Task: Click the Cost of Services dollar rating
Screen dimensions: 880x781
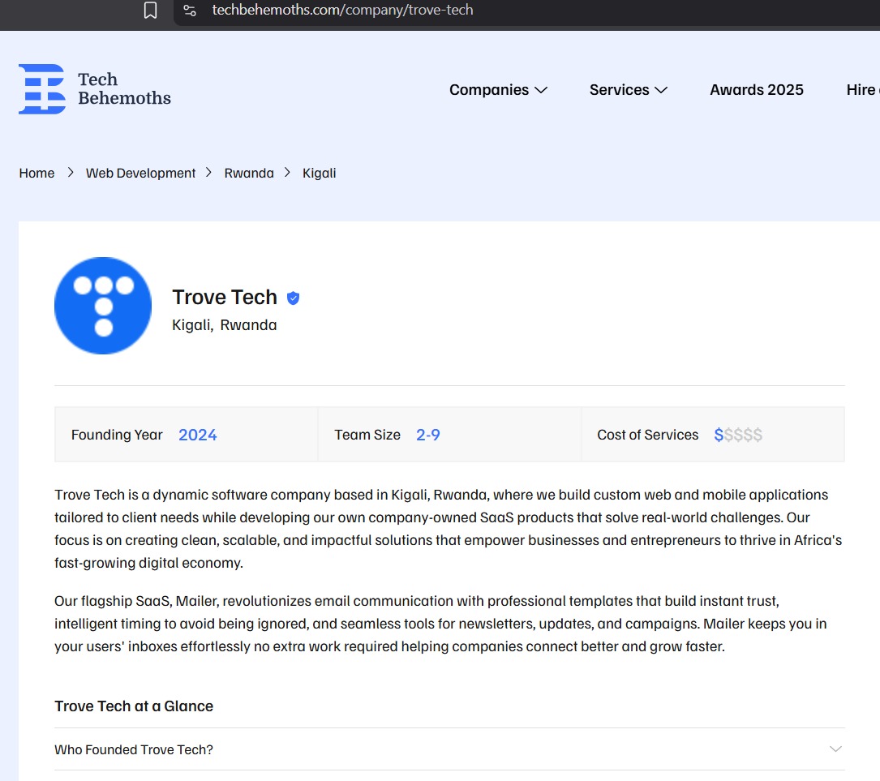Action: click(738, 435)
